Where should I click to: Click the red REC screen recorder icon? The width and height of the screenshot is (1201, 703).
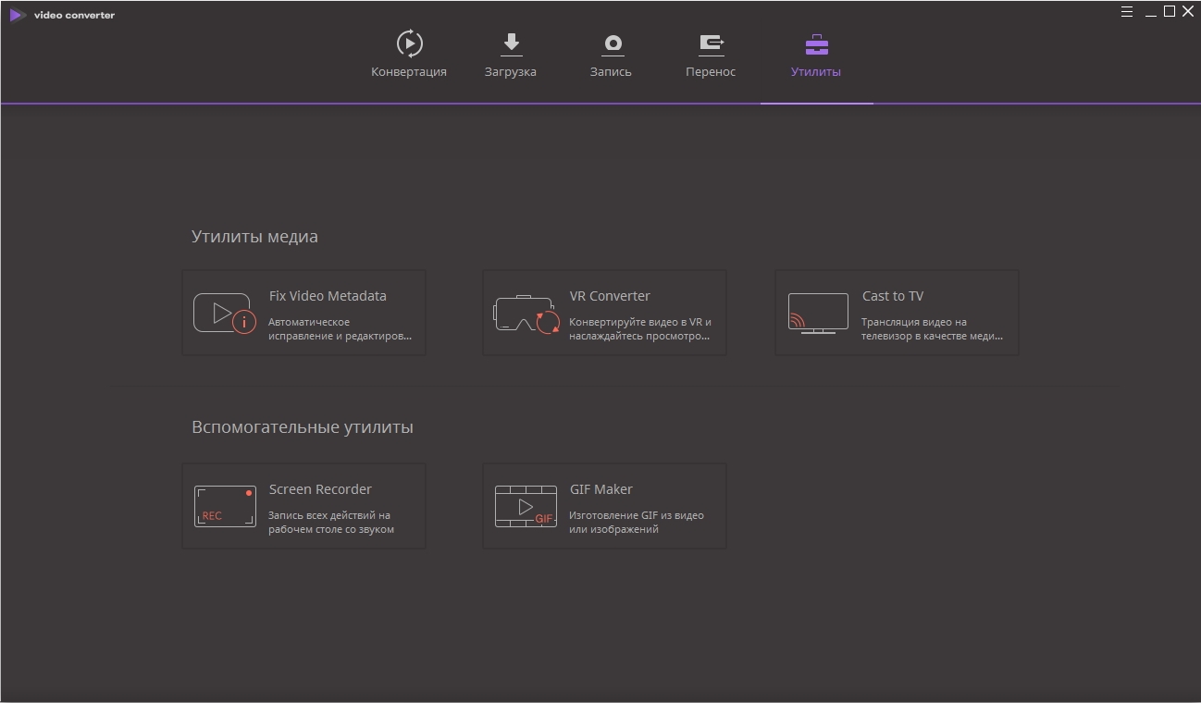pyautogui.click(x=225, y=506)
